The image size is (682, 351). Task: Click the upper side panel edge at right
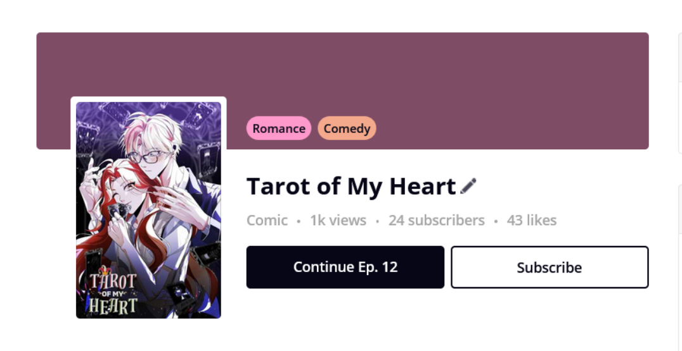[x=680, y=92]
